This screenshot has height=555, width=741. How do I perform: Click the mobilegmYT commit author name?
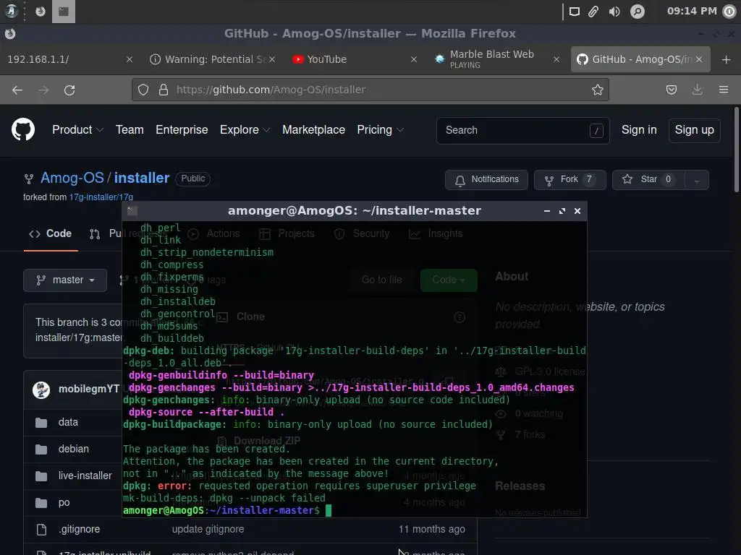point(88,390)
